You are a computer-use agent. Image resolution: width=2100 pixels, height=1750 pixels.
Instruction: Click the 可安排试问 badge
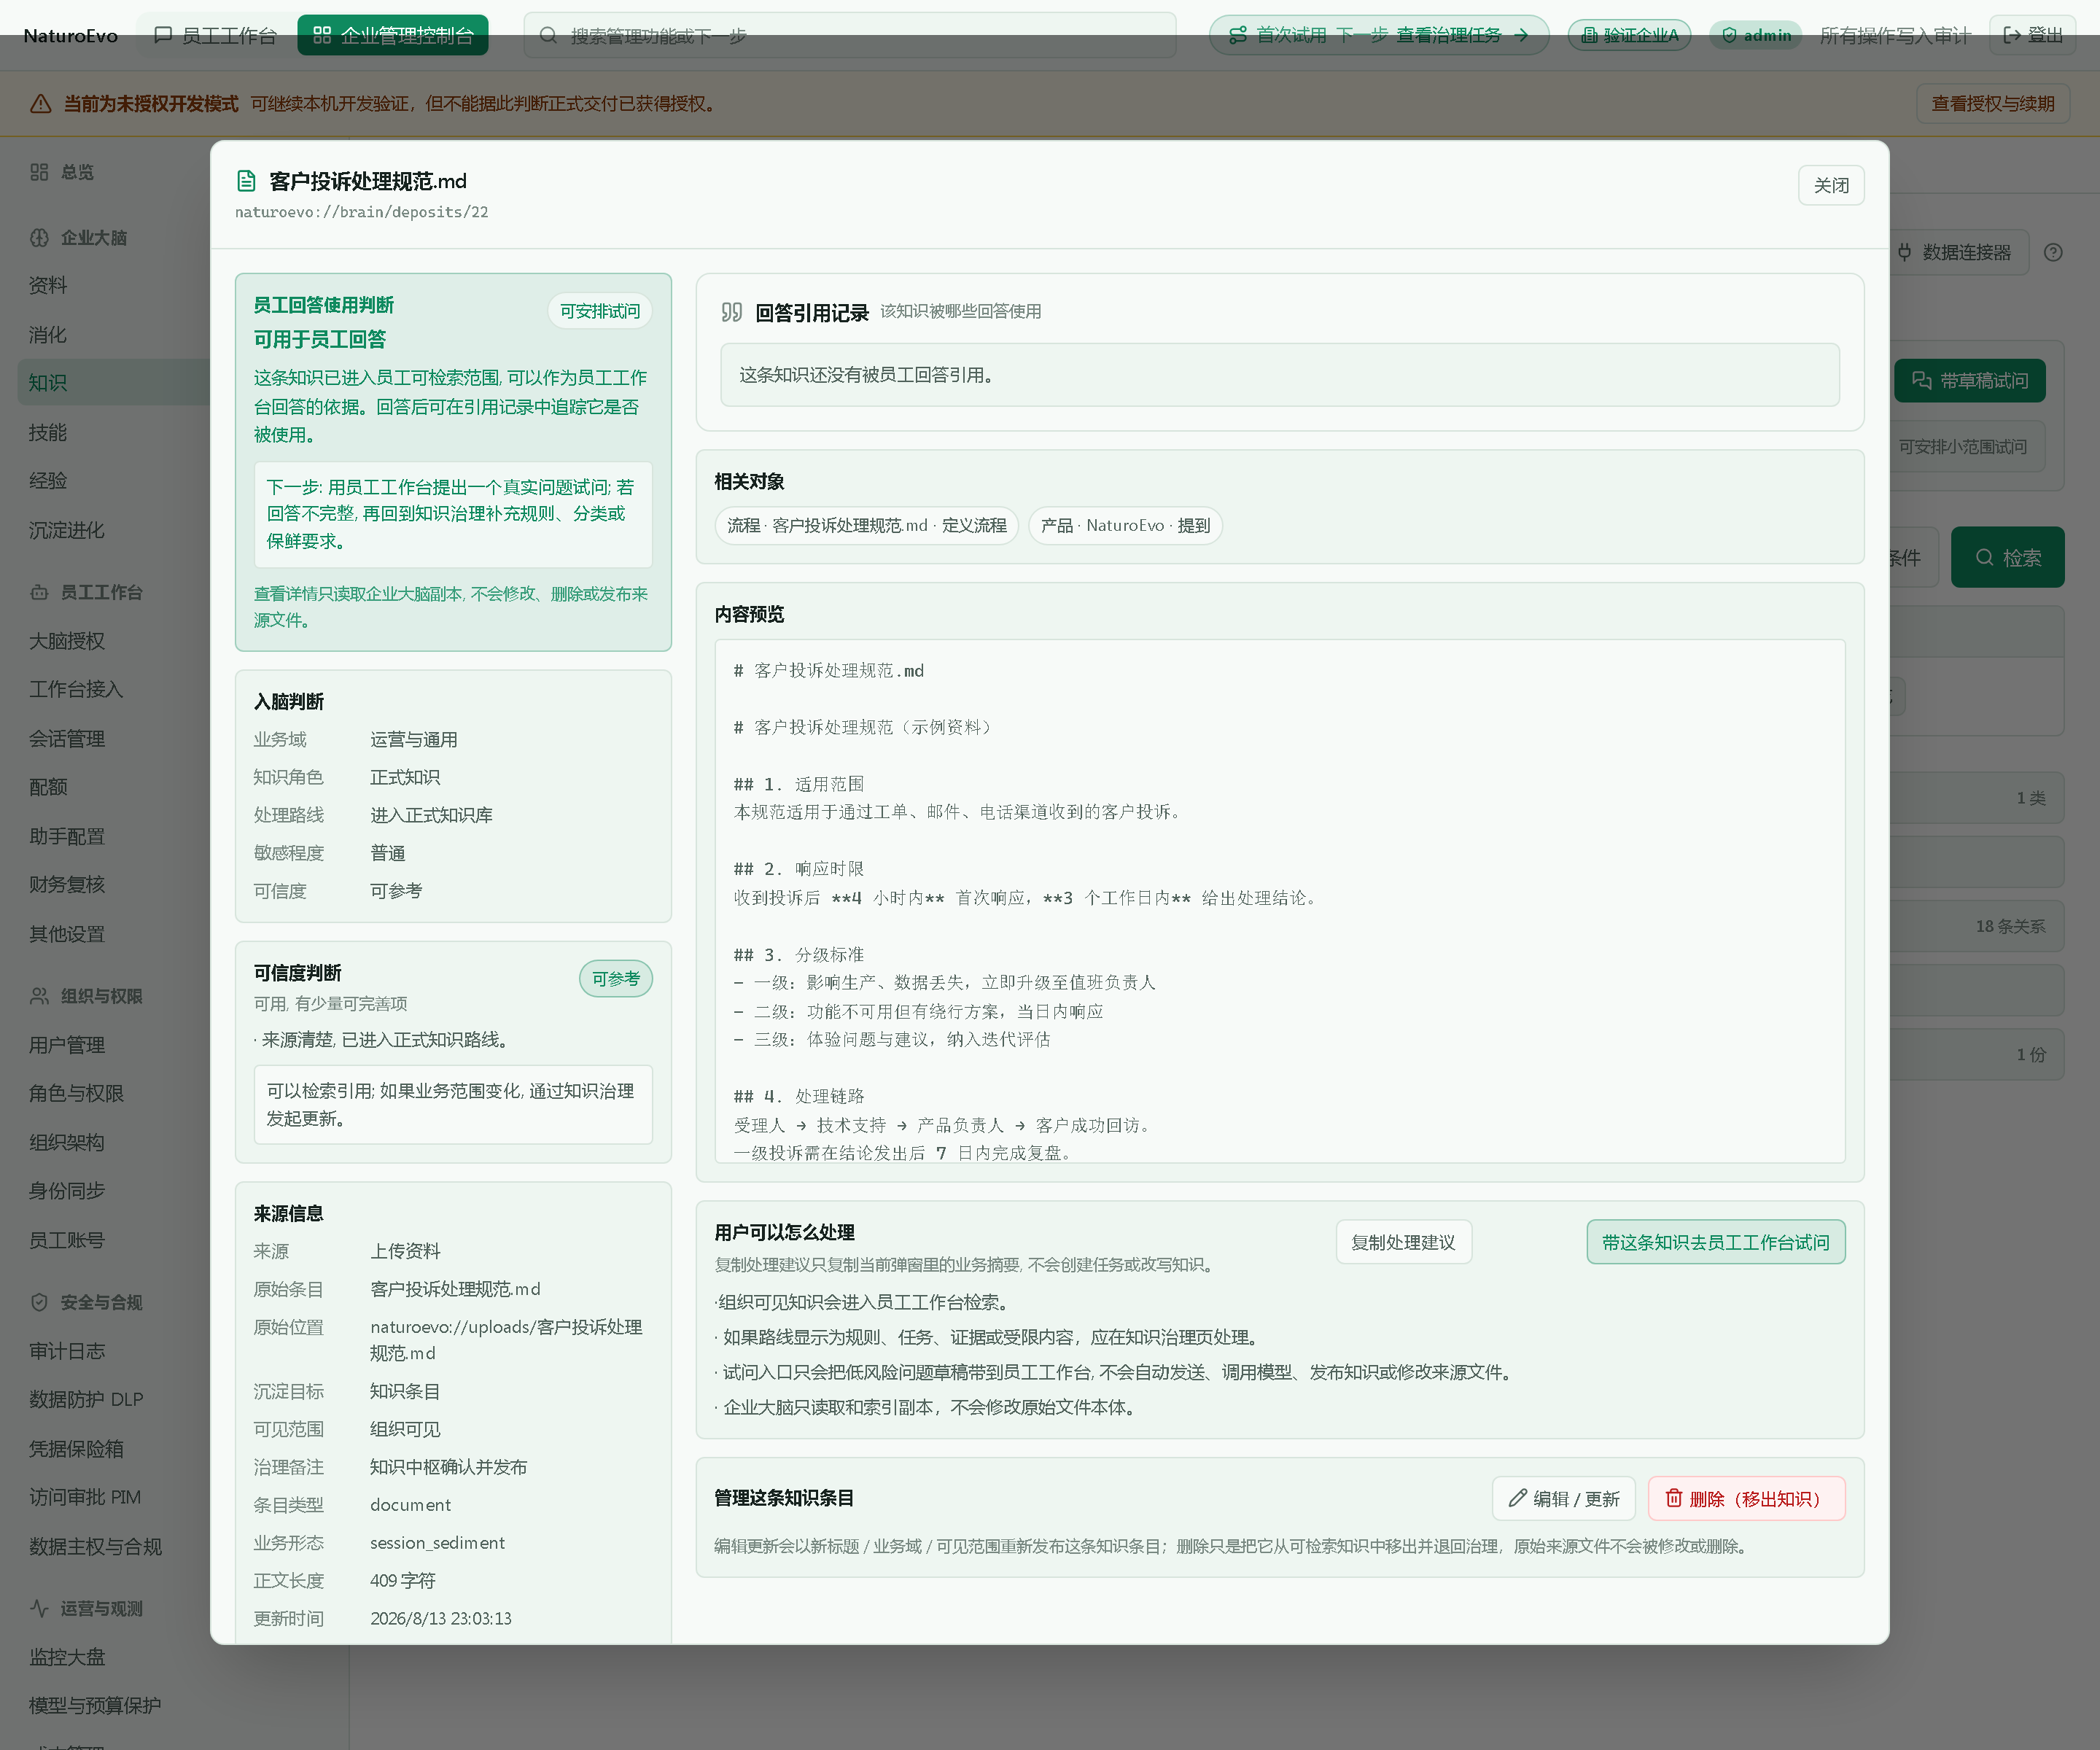599,311
